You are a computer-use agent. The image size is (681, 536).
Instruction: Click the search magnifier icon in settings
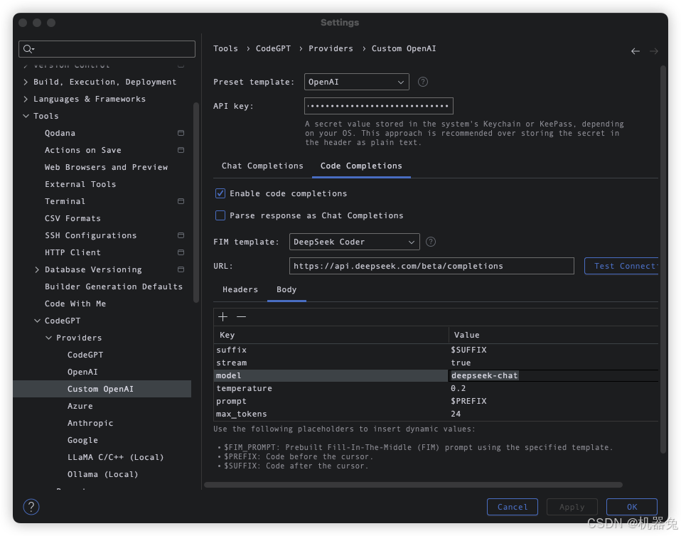[x=28, y=49]
